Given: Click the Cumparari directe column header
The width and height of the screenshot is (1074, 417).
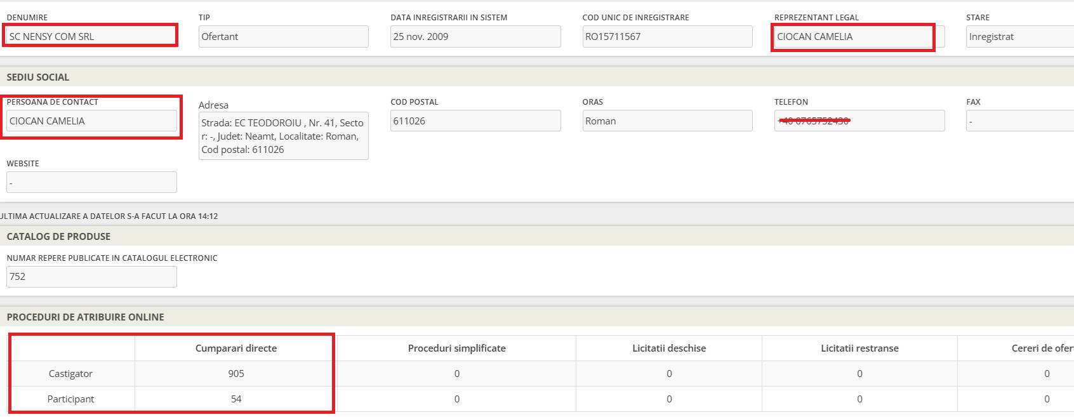Looking at the screenshot, I should (x=235, y=348).
